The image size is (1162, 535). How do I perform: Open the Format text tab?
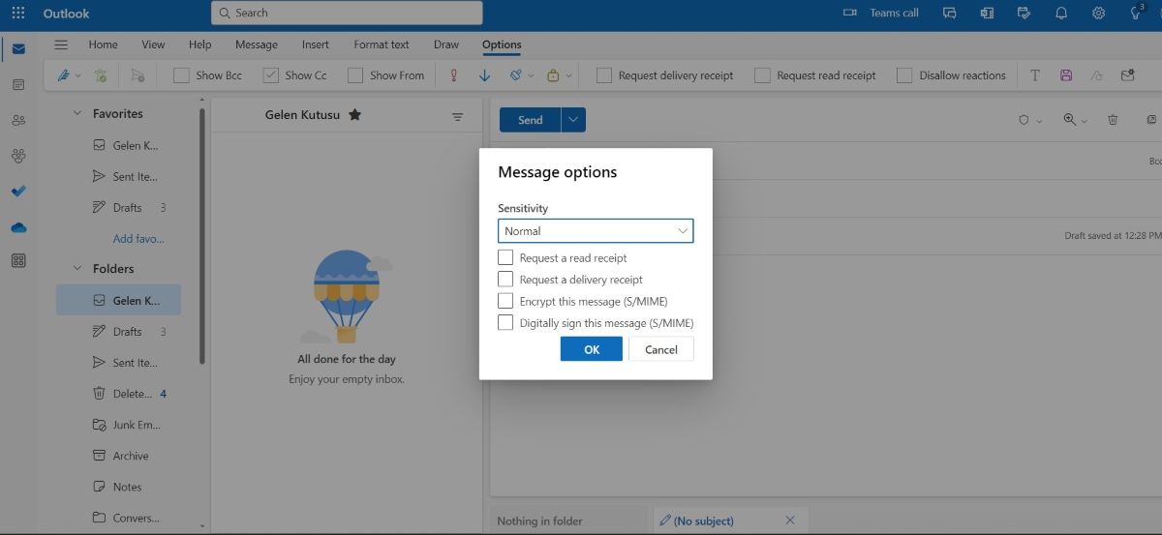[x=381, y=45]
